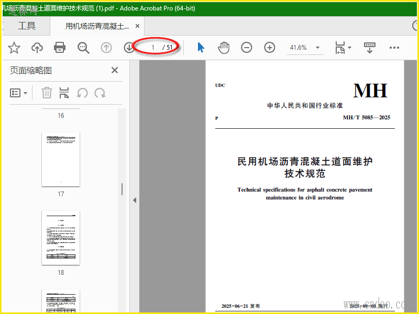Collapse the left navigation pane arrow
The height and width of the screenshot is (314, 419).
point(135,200)
